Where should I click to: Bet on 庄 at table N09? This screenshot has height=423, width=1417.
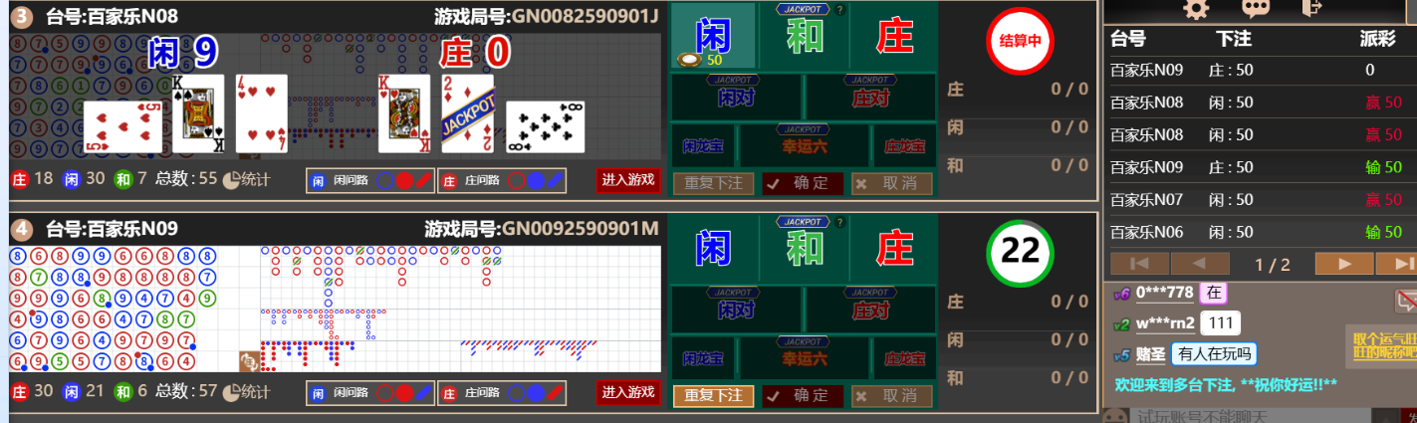[x=893, y=248]
